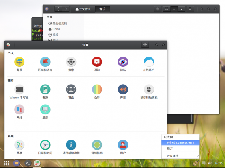Open the 背景 (Background) settings

[x=19, y=64]
